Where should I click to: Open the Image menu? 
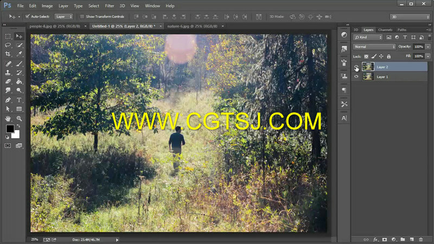tap(47, 6)
